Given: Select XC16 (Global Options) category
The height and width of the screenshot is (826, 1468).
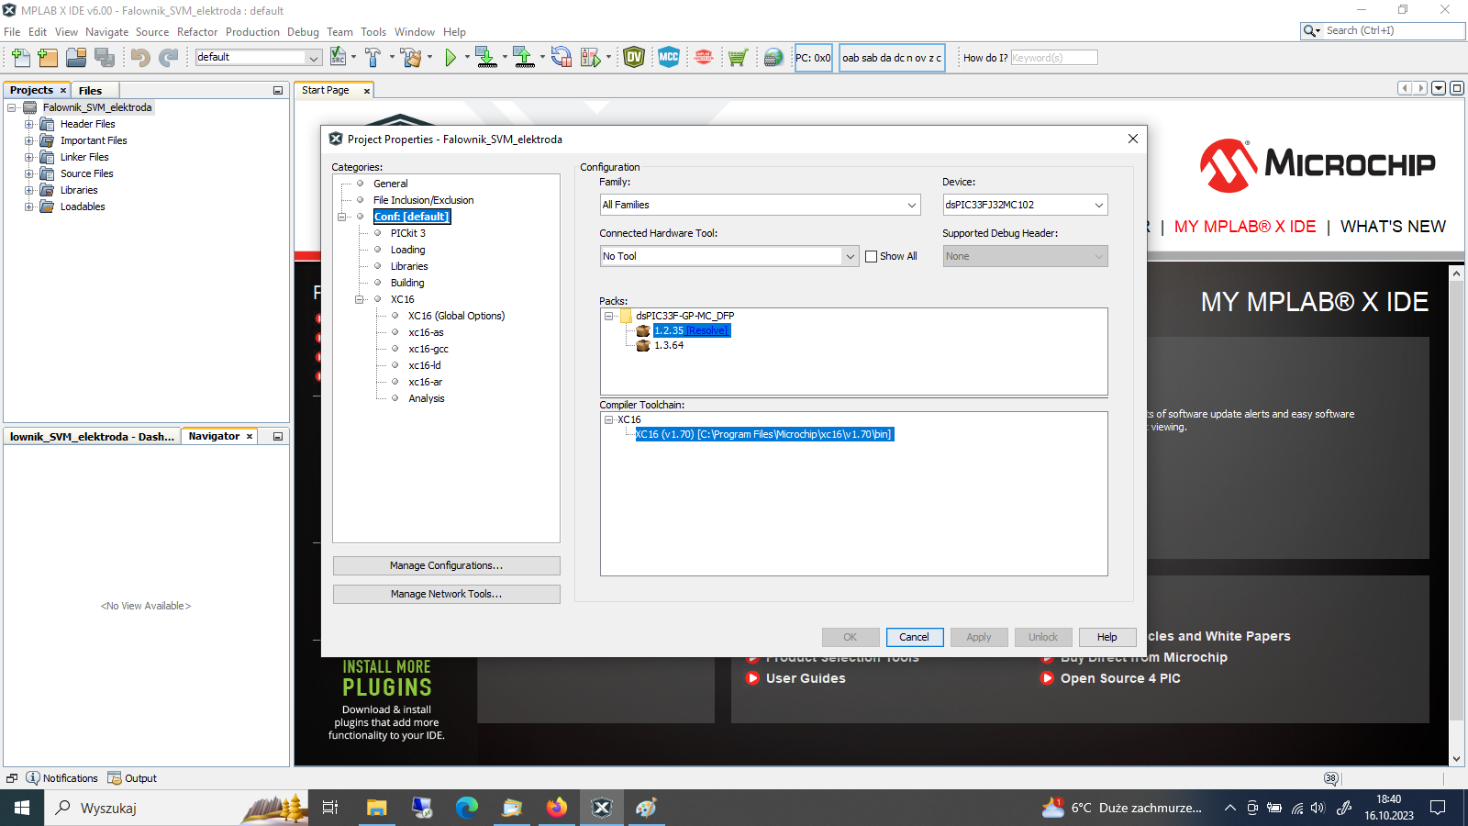Looking at the screenshot, I should pos(456,316).
